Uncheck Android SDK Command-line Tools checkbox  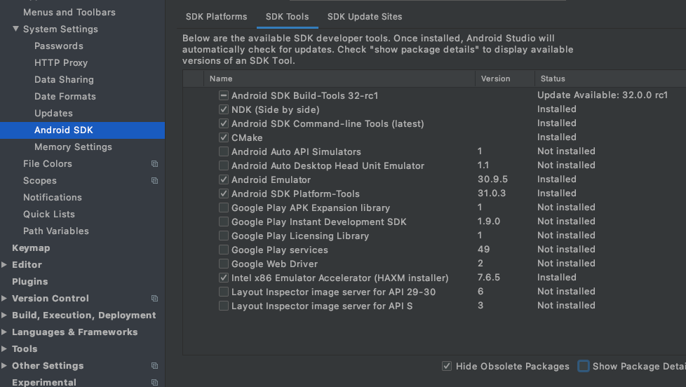coord(224,123)
